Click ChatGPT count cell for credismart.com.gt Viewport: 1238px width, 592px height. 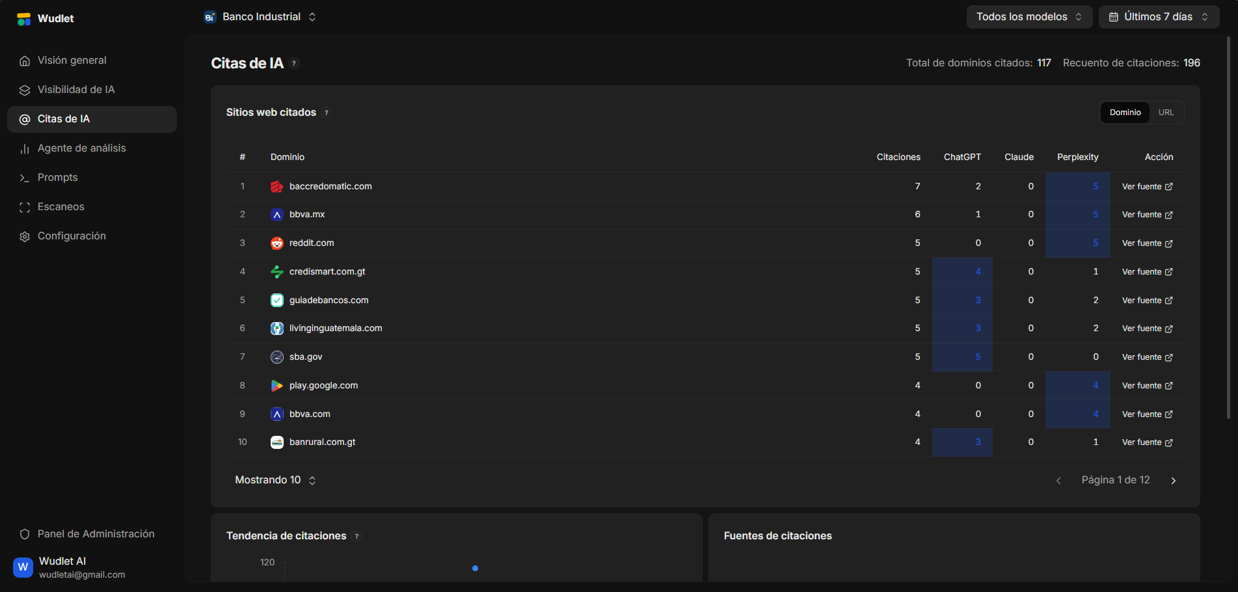click(962, 272)
